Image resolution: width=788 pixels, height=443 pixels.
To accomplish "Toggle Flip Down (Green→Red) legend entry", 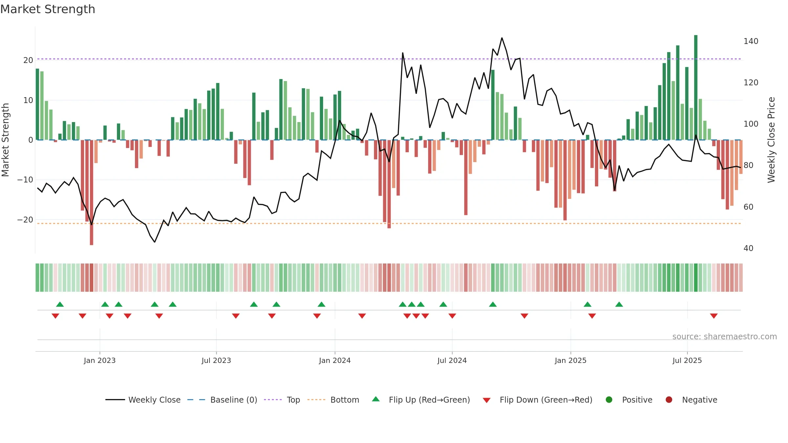I will click(x=537, y=400).
